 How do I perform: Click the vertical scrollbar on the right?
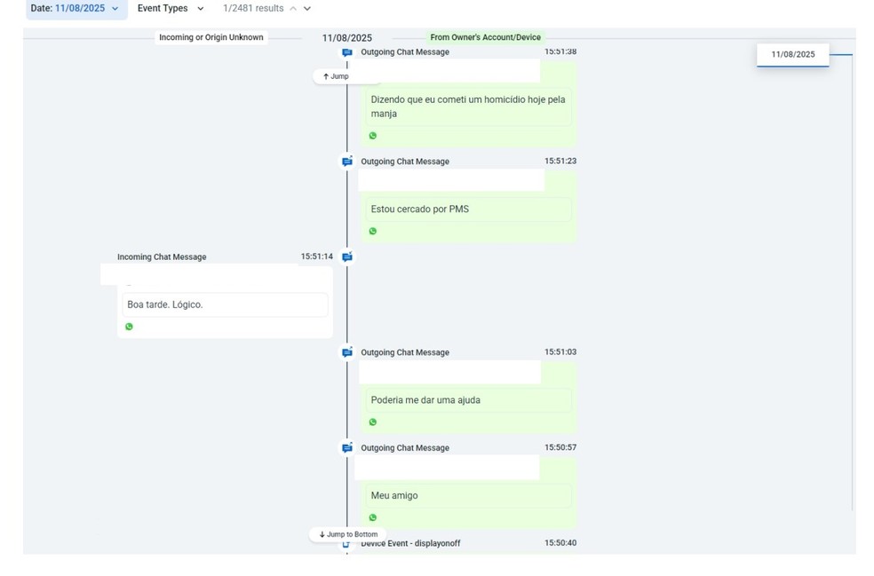[853, 282]
